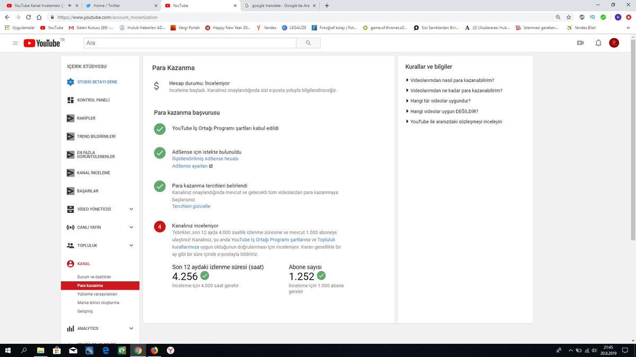Open Yandex browser from the taskbar

[x=171, y=350]
